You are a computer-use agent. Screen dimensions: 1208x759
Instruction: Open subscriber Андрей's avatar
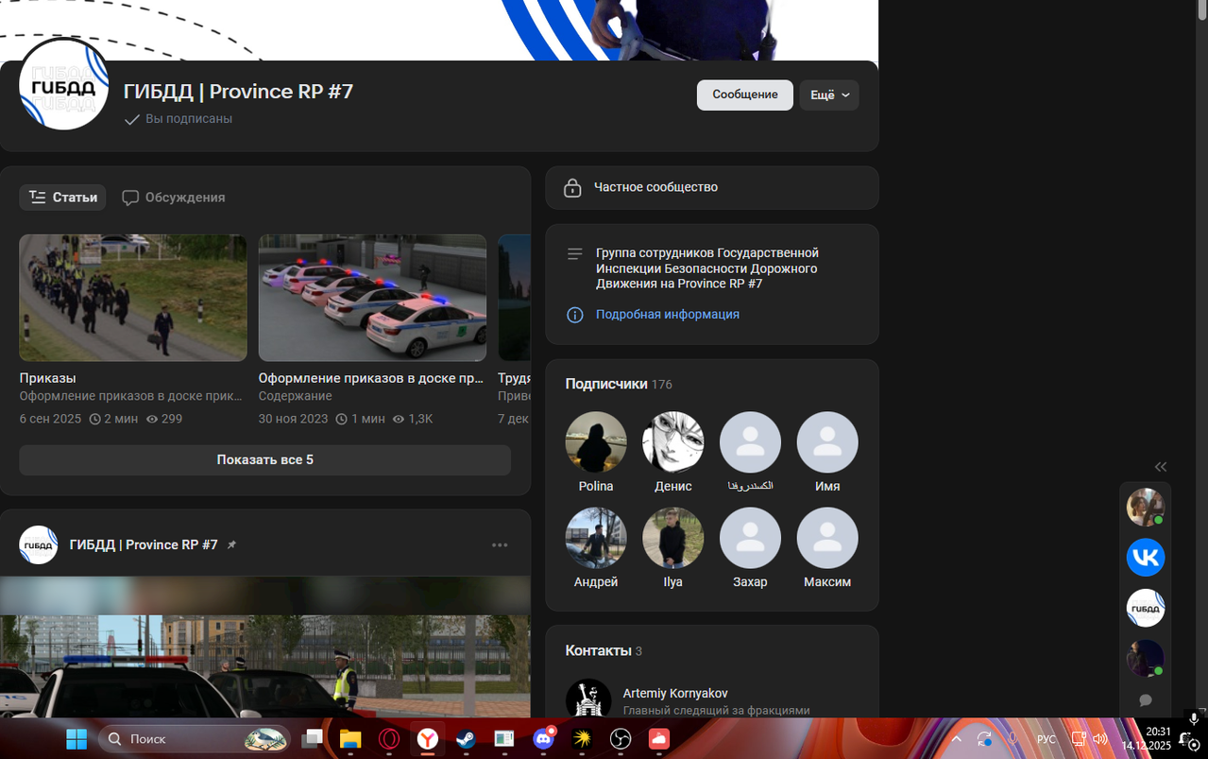click(x=596, y=538)
